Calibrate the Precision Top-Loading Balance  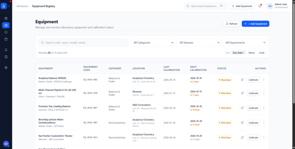coord(253,108)
